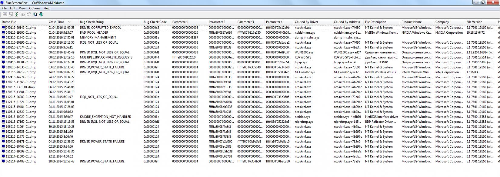The width and height of the screenshot is (500, 177).
Task: Click dump icon beside 100415-10171-01.dmp
Action: tap(4, 141)
